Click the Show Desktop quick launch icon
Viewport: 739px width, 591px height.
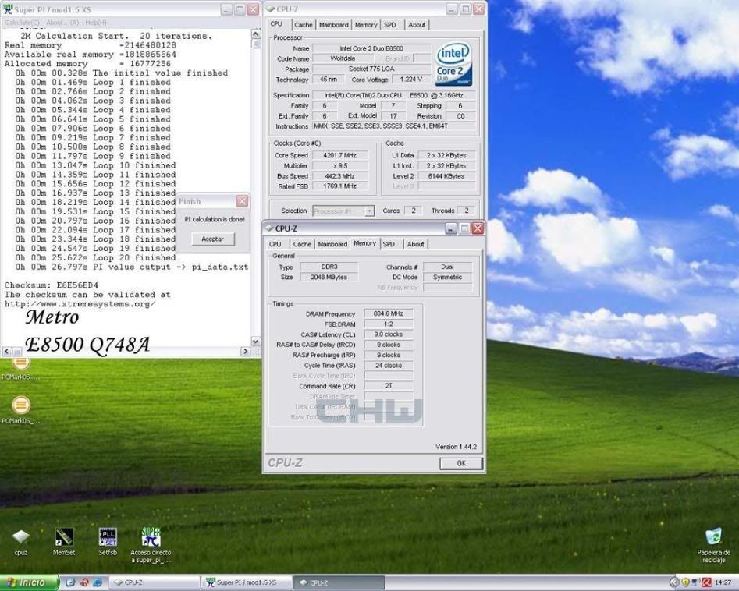[71, 582]
